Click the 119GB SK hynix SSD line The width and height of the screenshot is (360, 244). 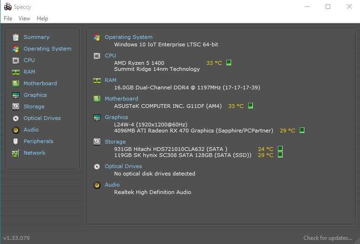[x=183, y=155]
